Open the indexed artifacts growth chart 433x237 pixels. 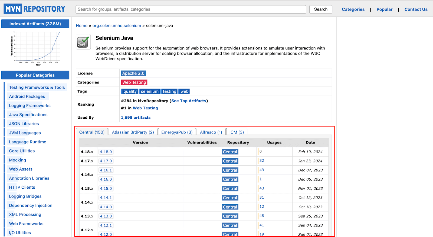[35, 49]
